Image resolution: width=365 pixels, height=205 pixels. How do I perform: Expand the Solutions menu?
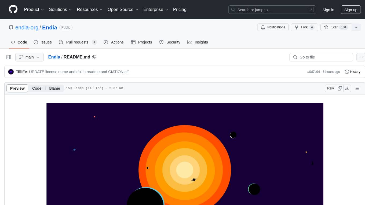pyautogui.click(x=61, y=9)
